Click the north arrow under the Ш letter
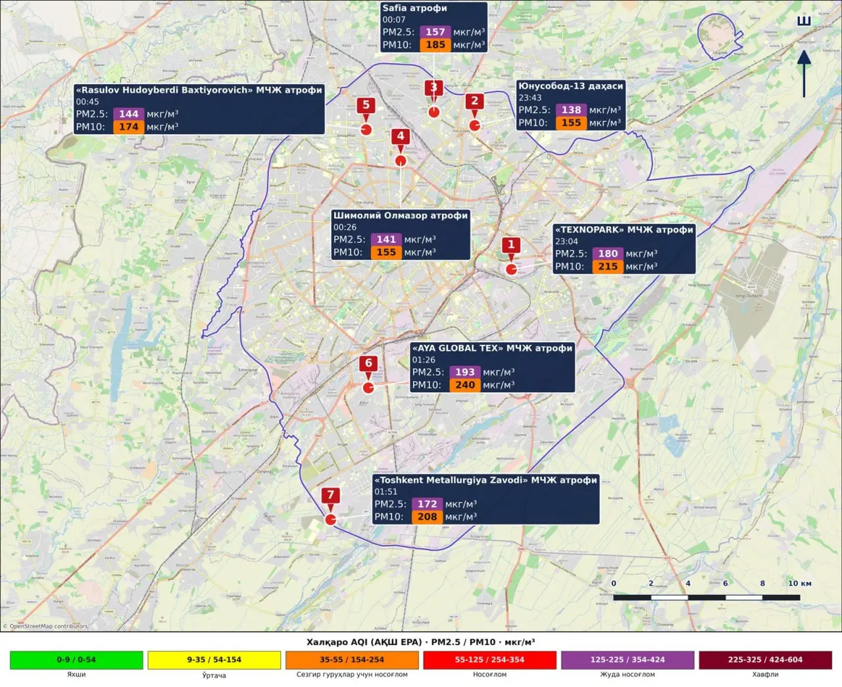The image size is (842, 687). 804,74
